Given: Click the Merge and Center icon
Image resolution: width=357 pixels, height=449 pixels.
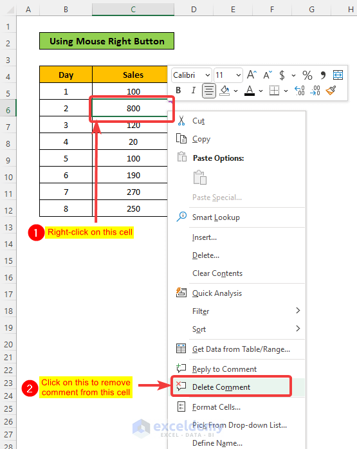Looking at the screenshot, I should click(x=338, y=75).
